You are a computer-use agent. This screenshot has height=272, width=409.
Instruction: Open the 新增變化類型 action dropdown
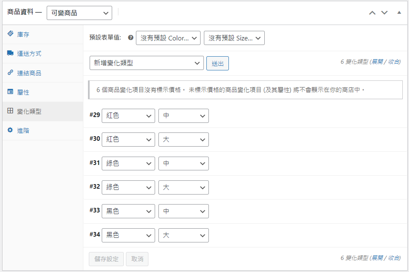[x=146, y=63]
